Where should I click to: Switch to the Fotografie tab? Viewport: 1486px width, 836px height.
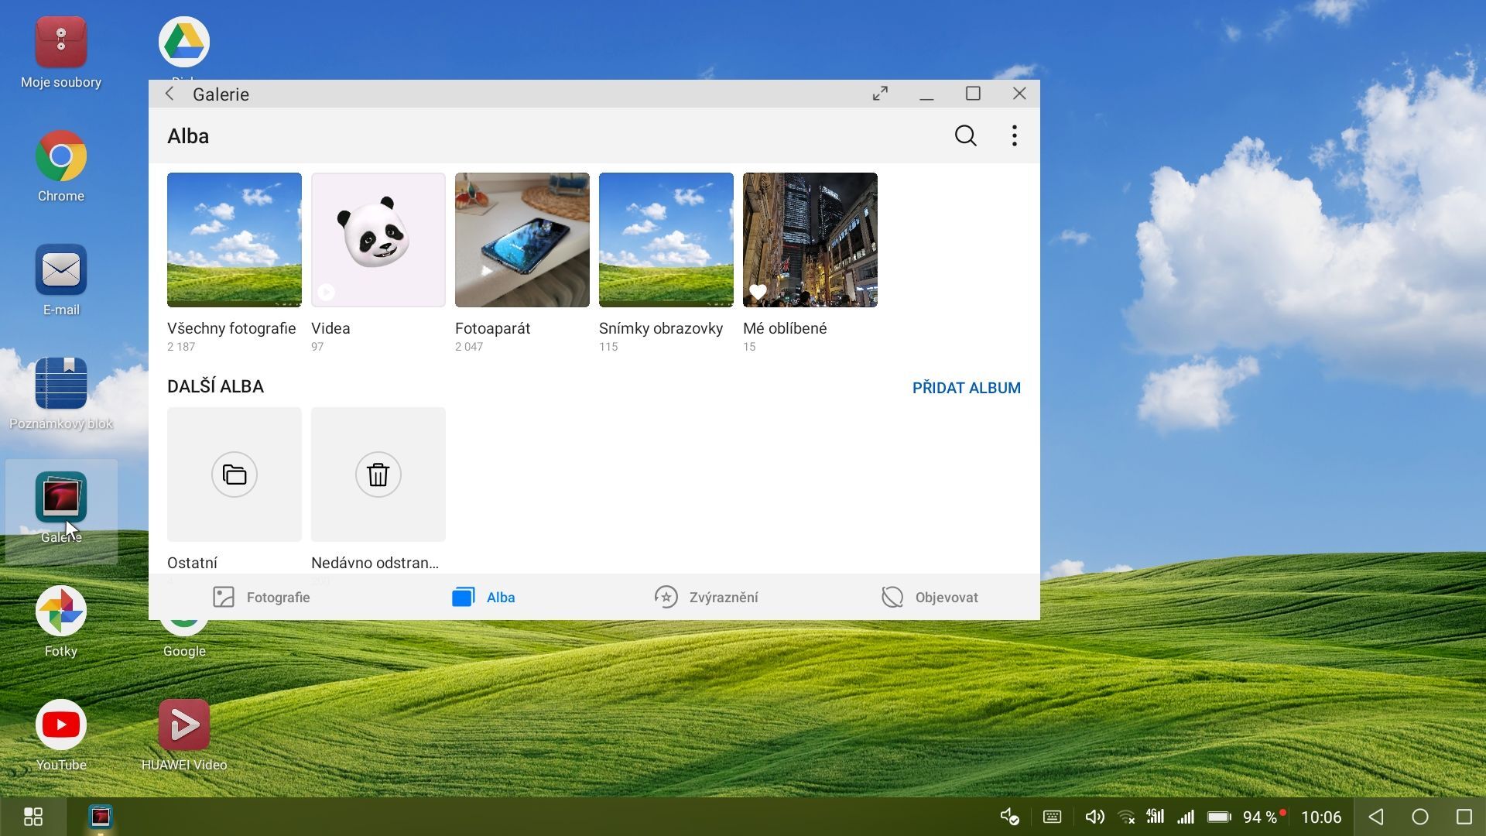[x=262, y=597]
